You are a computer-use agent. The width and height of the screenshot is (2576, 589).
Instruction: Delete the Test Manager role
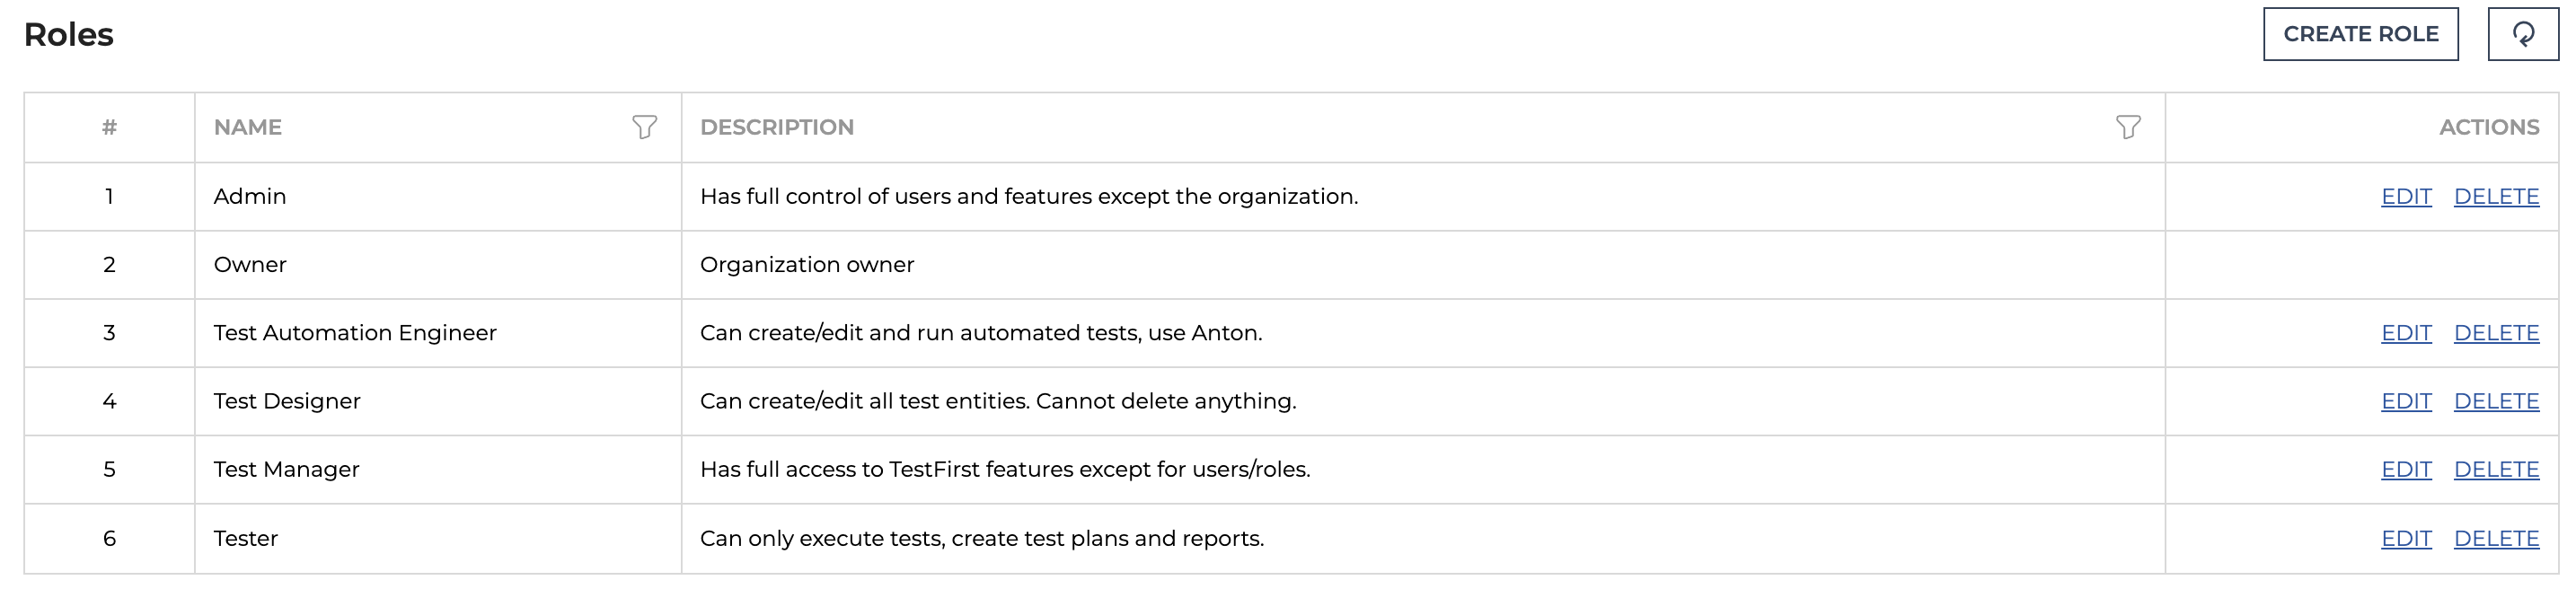2496,469
